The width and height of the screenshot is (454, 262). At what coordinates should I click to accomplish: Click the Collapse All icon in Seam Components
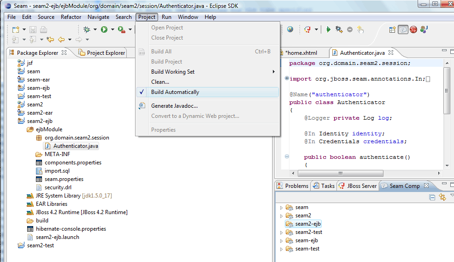(432, 197)
